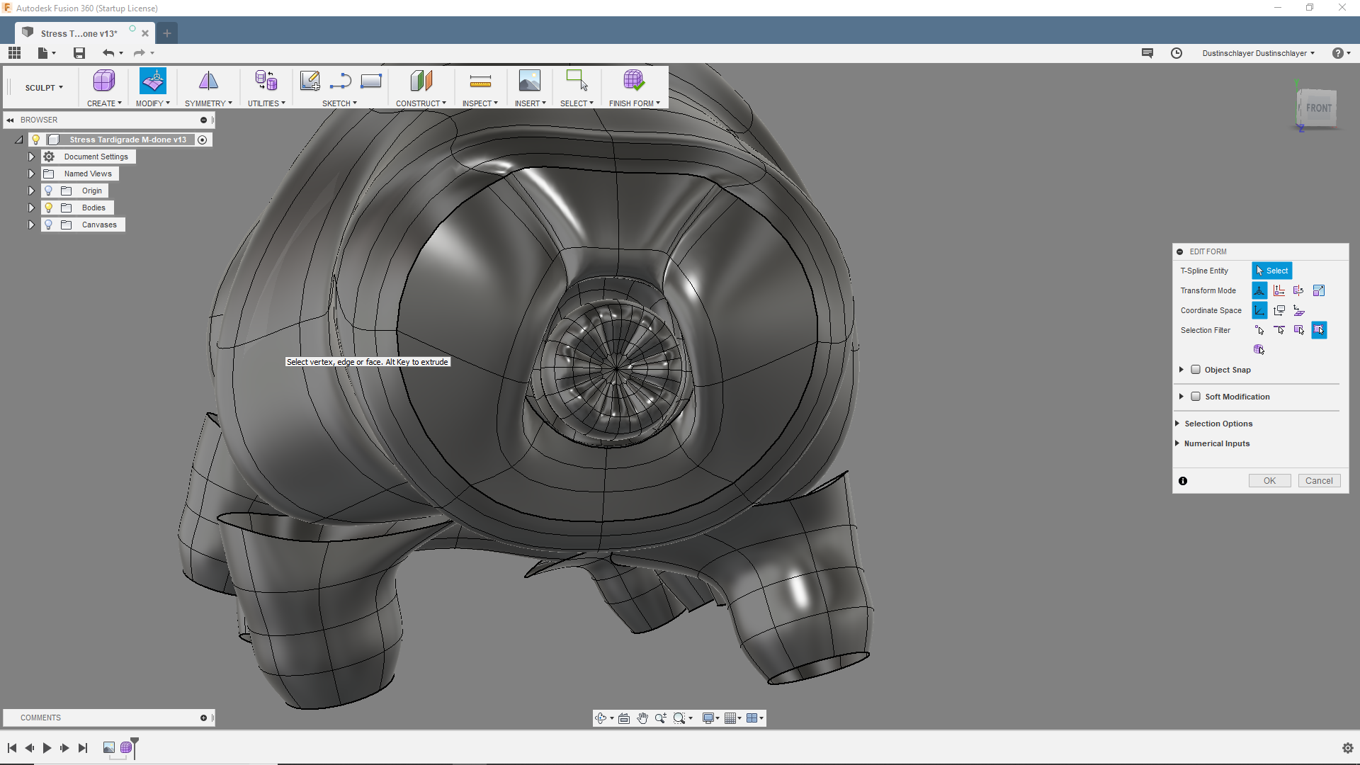Image resolution: width=1360 pixels, height=765 pixels.
Task: Click the Utilities cylinder conversion icon
Action: pyautogui.click(x=266, y=81)
